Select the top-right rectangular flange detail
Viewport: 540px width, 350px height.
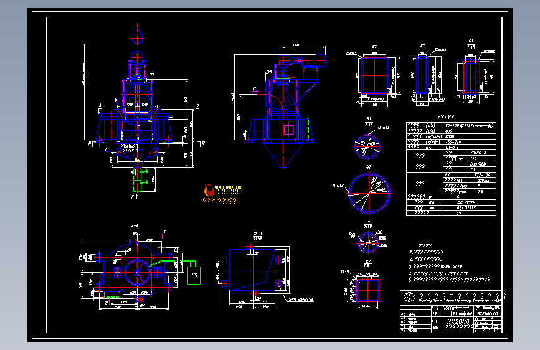tap(470, 76)
